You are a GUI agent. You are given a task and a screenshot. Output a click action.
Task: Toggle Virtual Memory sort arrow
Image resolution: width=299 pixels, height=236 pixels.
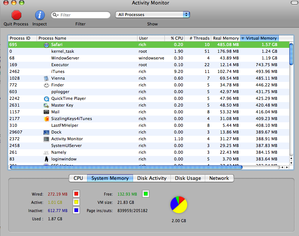(x=243, y=39)
